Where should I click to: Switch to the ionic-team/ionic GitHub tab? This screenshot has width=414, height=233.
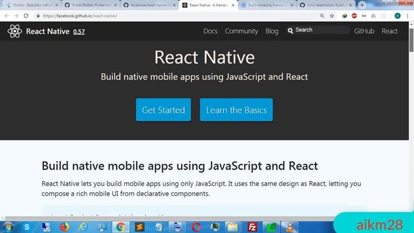tap(326, 5)
